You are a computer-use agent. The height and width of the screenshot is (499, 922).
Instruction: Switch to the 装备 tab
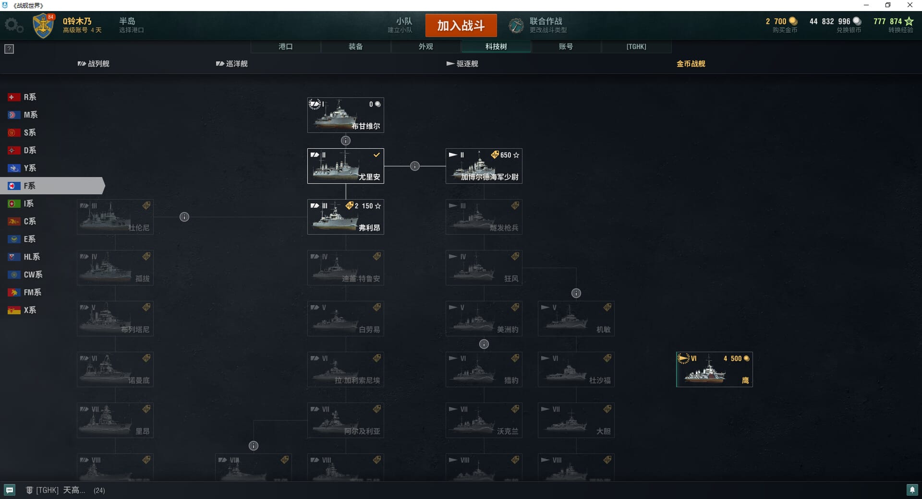click(x=356, y=47)
